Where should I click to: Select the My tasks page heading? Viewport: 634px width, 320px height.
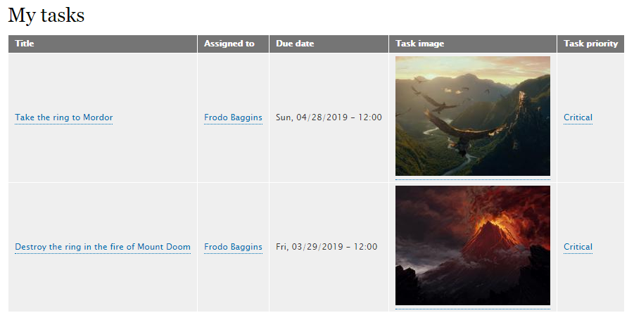(x=46, y=15)
